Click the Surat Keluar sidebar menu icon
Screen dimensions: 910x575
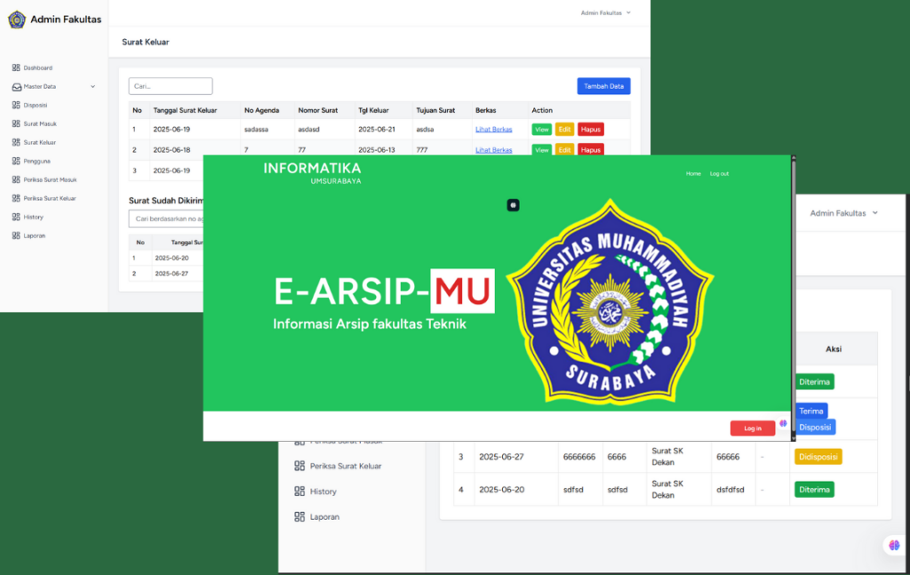tap(16, 142)
